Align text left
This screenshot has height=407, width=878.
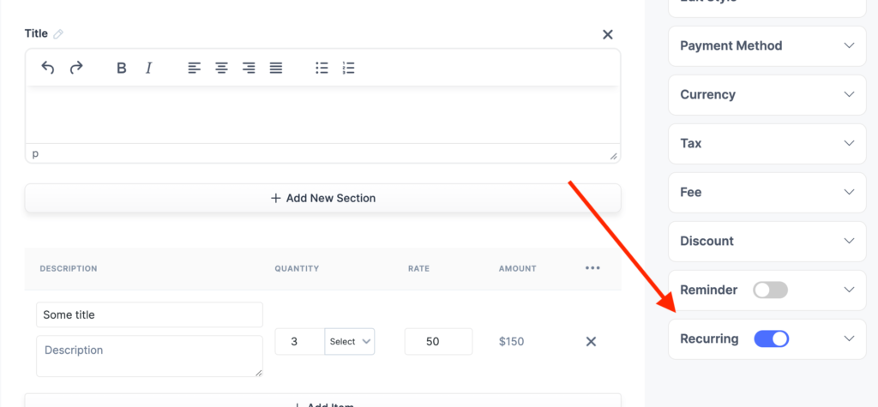tap(195, 69)
